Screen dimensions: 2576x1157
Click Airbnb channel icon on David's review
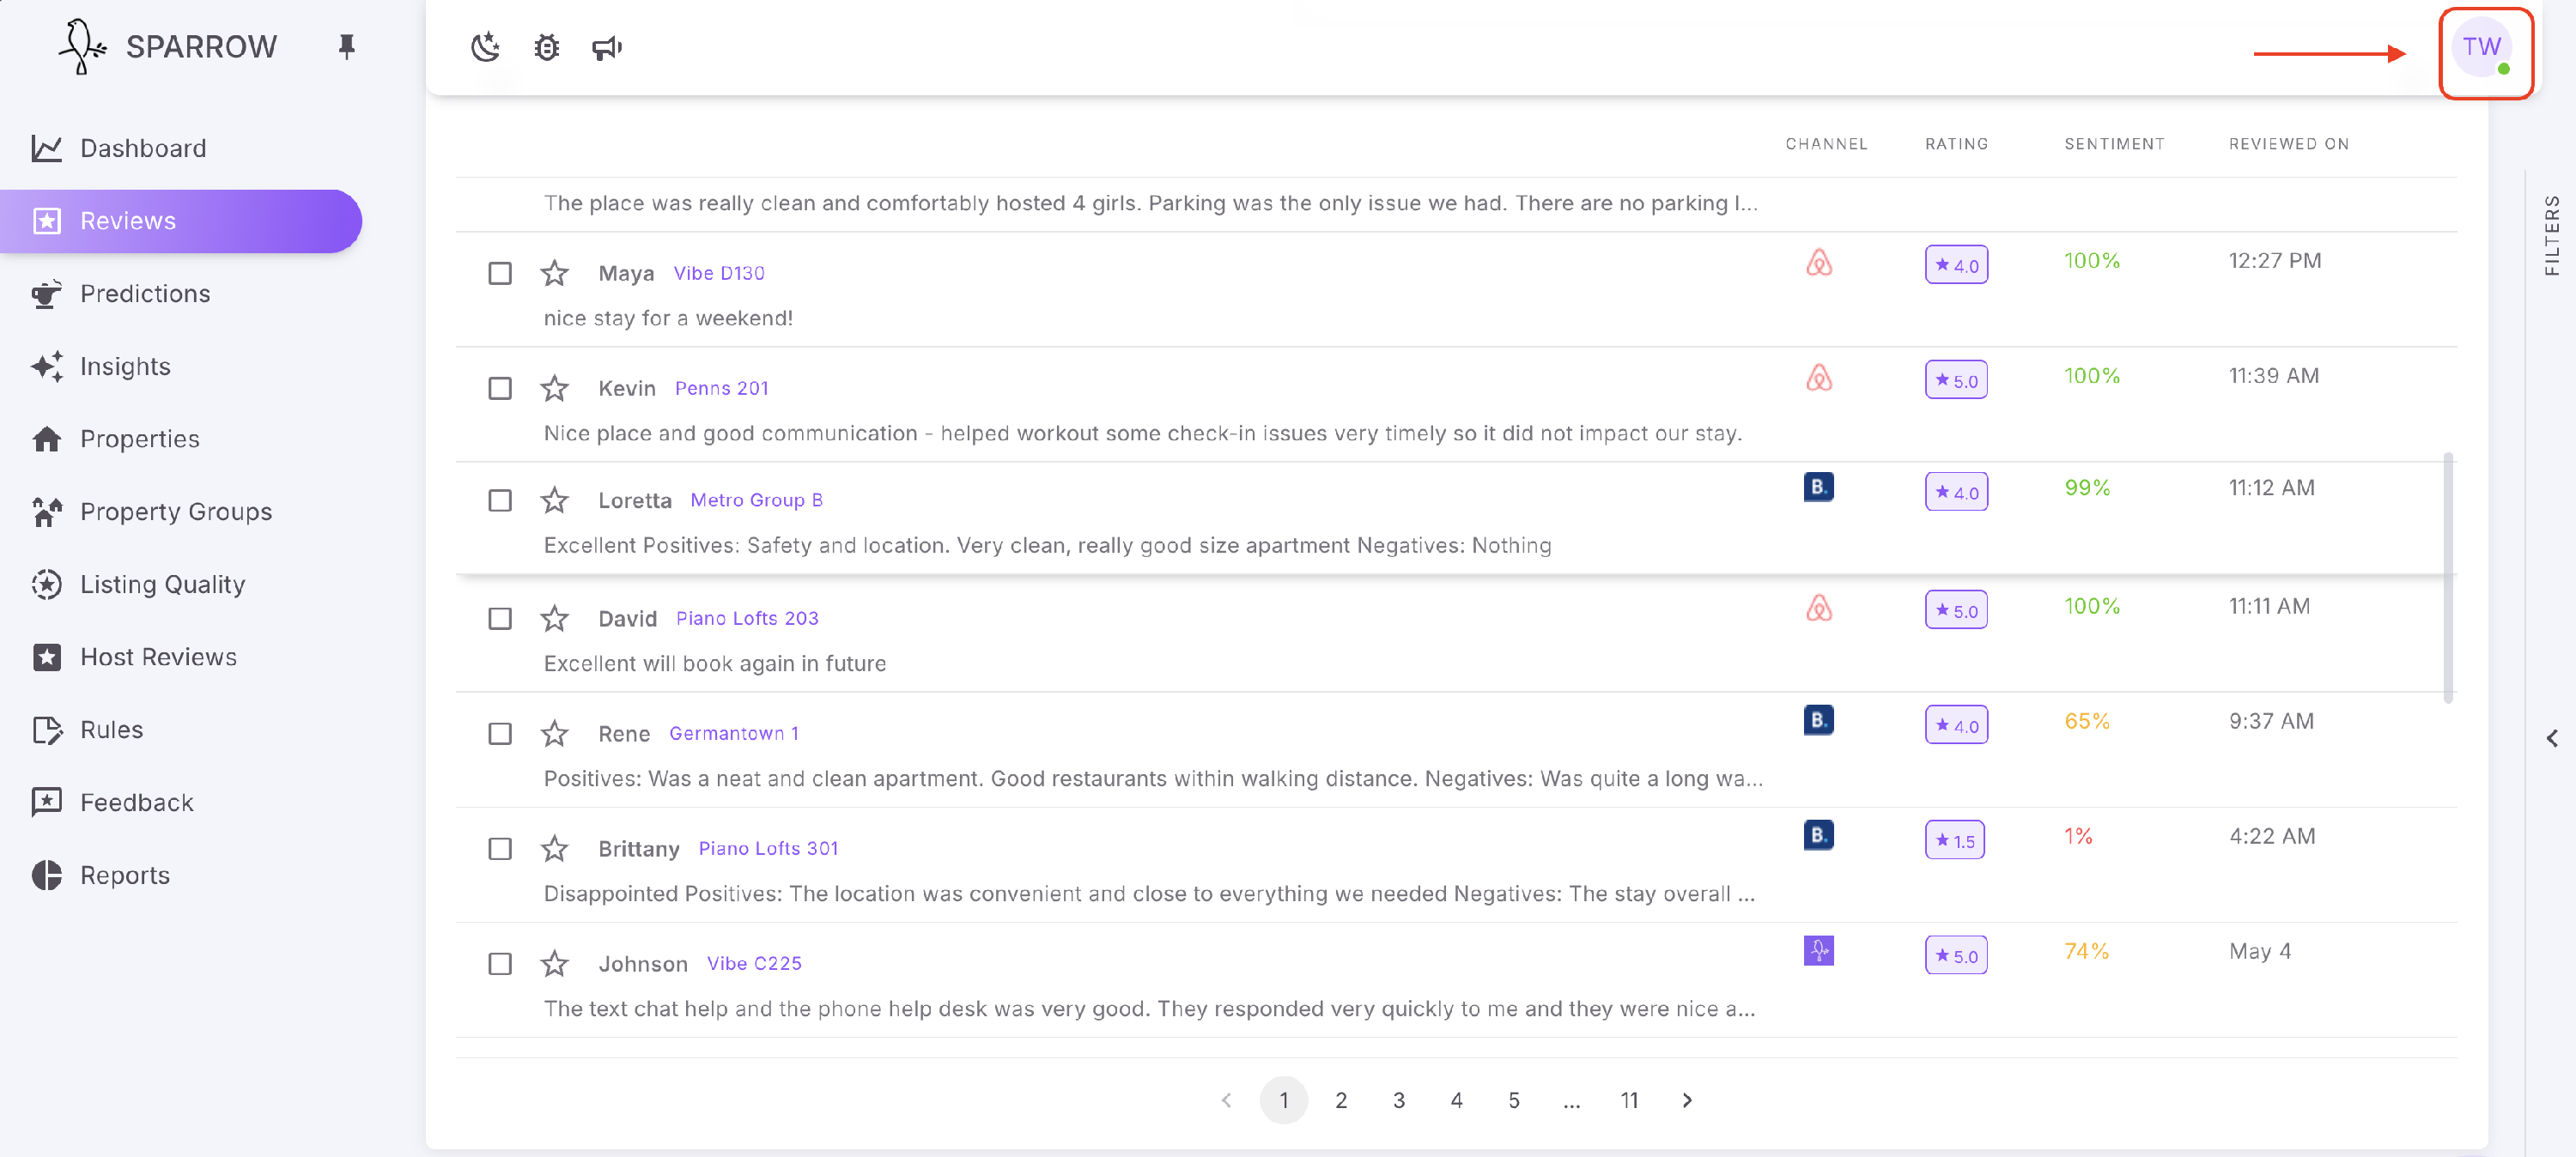coord(1819,607)
